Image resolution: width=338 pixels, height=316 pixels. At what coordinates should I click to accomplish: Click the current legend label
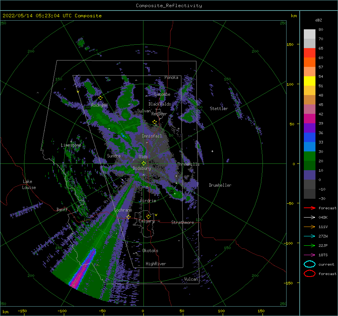pos(326,265)
